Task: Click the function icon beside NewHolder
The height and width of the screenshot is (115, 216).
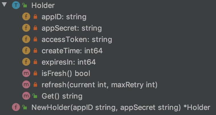Action: point(16,107)
